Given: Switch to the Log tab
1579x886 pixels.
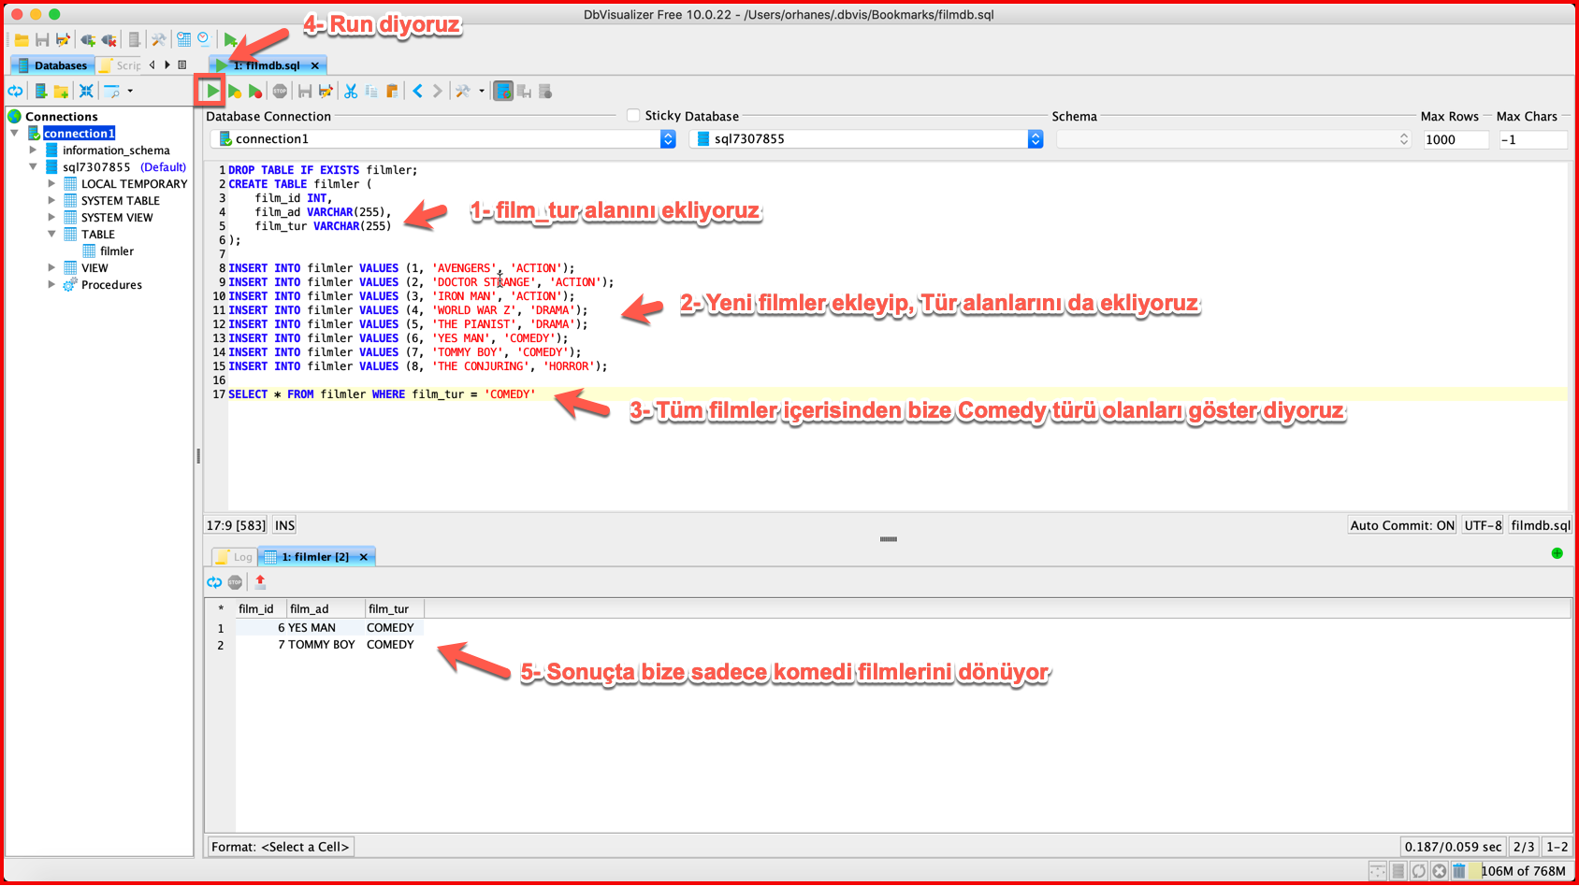Looking at the screenshot, I should click(235, 556).
